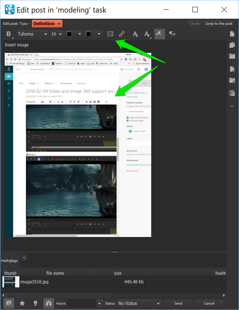
Task: Click the attach multiple files icon in sidebar
Action: coord(232,45)
